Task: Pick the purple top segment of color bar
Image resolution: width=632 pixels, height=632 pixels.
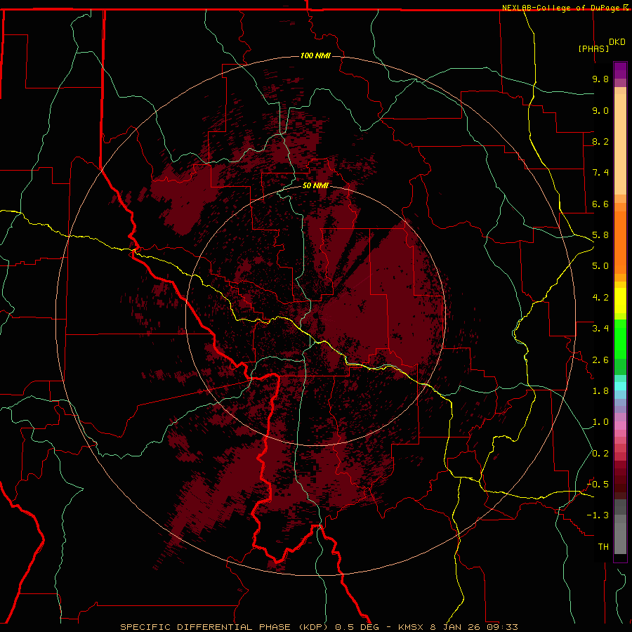Action: pos(620,70)
